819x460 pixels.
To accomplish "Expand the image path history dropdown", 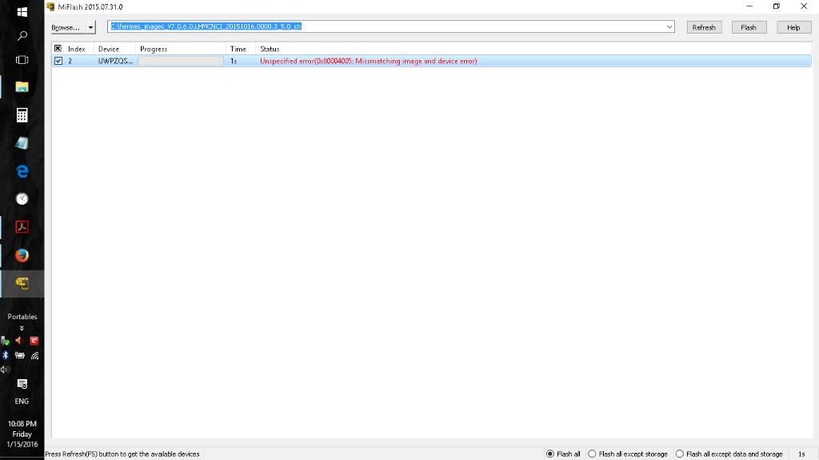I will point(669,26).
